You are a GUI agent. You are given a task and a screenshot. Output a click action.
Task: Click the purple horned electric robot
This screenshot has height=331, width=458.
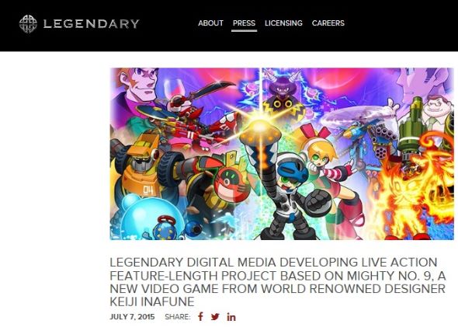285,96
